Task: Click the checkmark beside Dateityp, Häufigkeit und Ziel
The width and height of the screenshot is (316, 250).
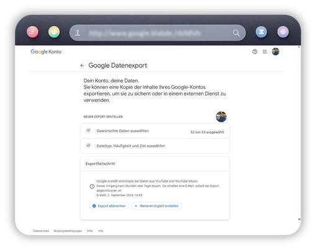Action: tap(88, 145)
